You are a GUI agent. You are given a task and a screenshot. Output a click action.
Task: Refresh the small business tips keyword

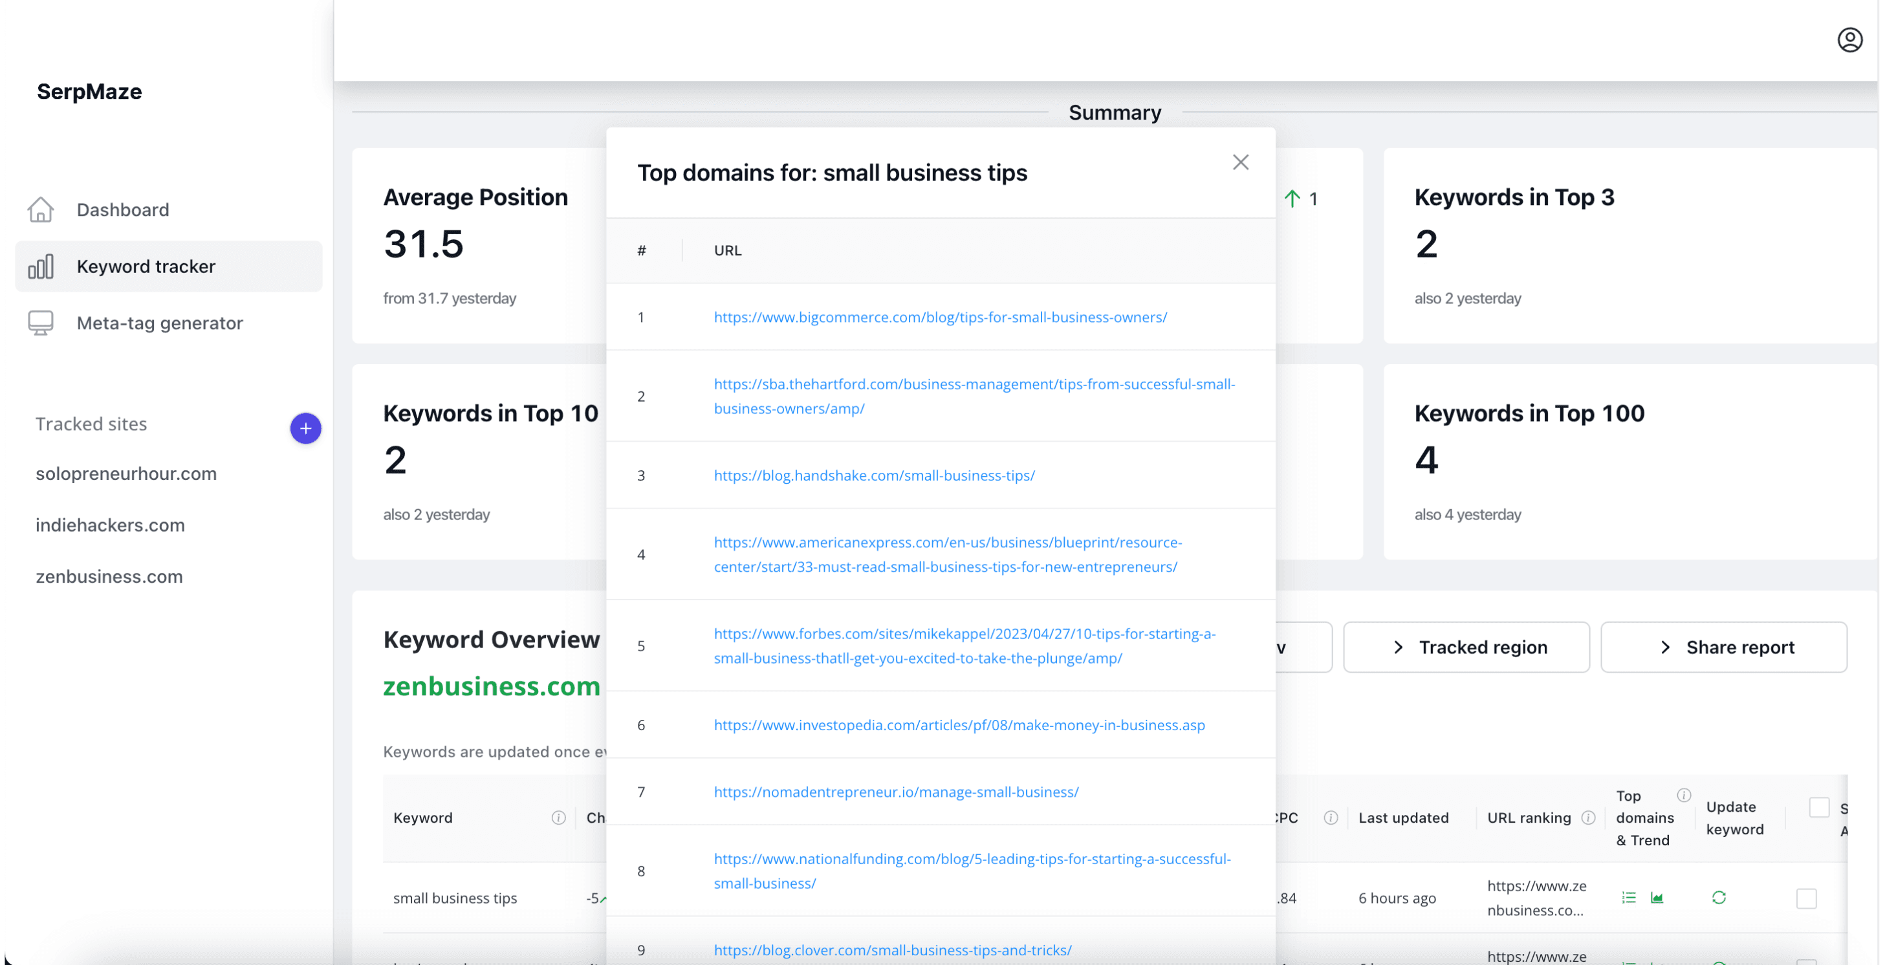click(x=1718, y=897)
